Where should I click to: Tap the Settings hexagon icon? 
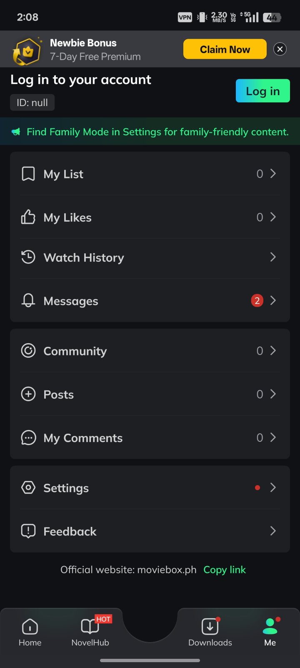coord(28,488)
